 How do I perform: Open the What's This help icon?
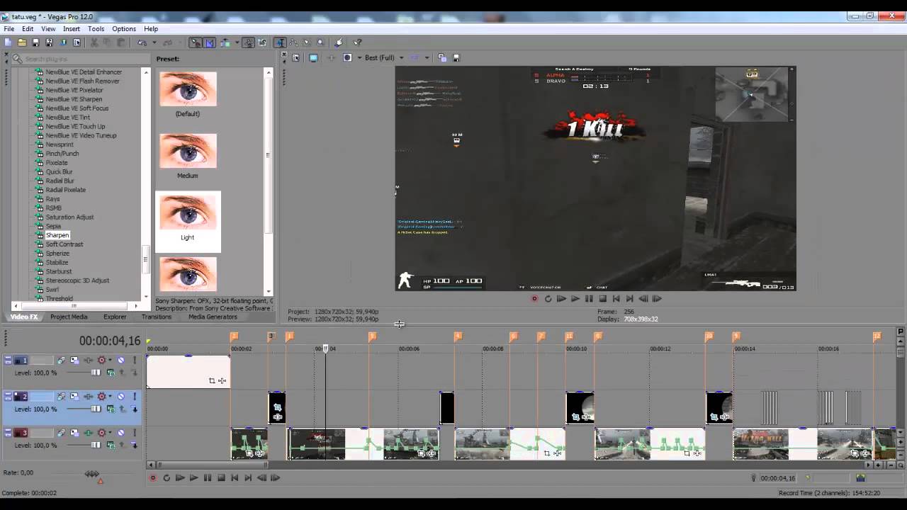point(357,42)
